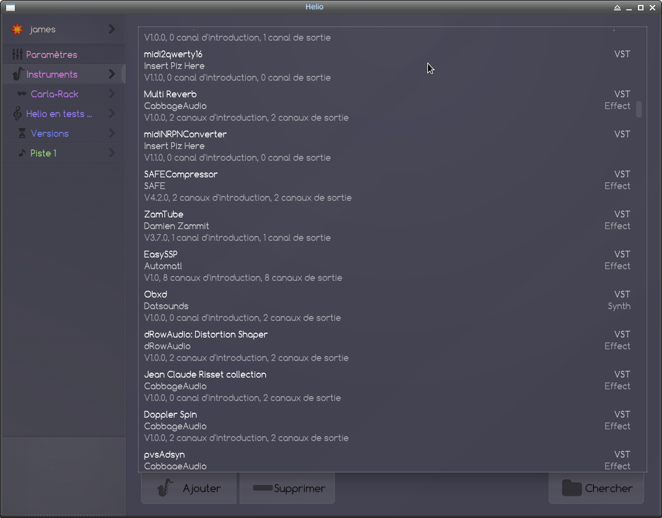Open the Paramètres section
Screen dimensions: 662x518
[64, 54]
